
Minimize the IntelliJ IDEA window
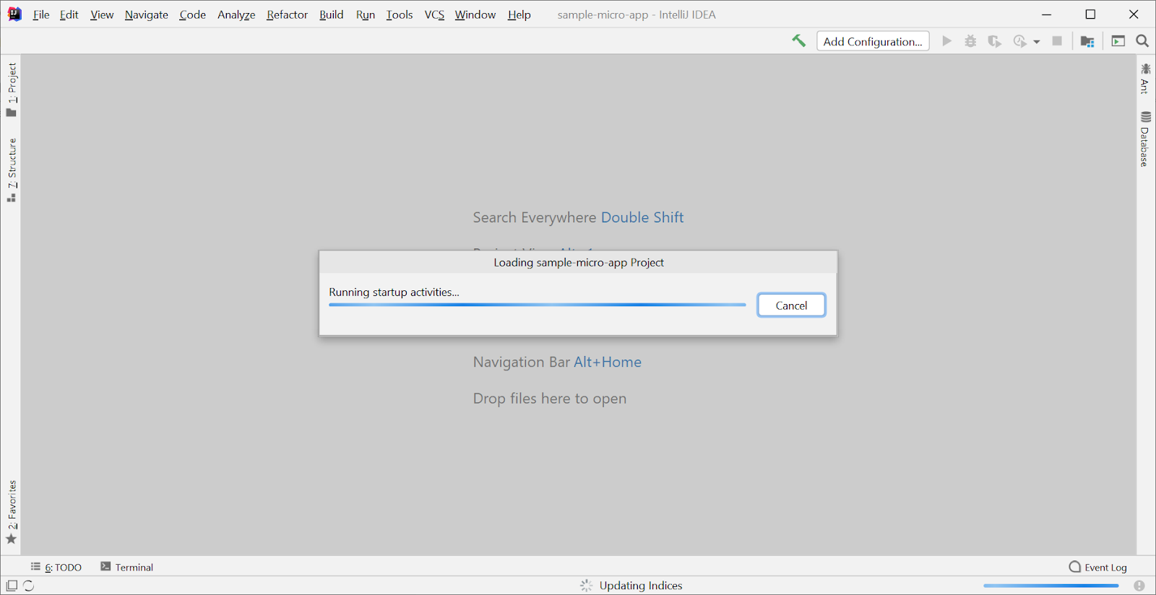(x=1047, y=14)
